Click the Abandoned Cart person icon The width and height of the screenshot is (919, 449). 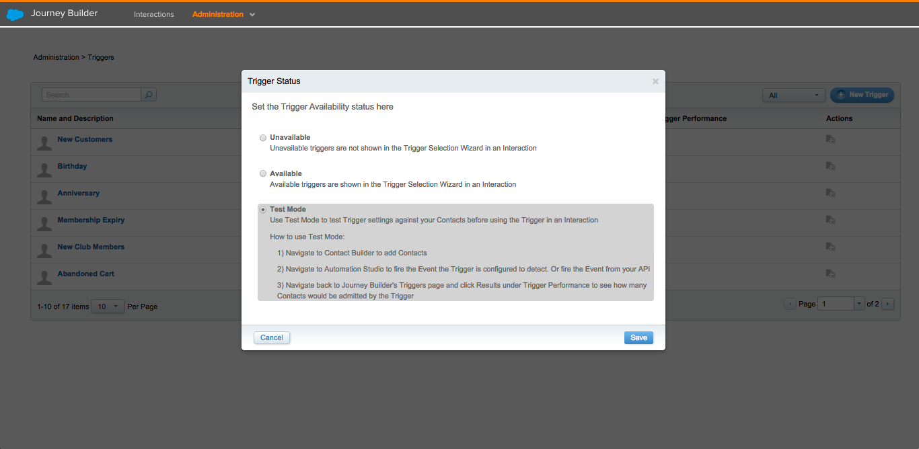click(44, 278)
